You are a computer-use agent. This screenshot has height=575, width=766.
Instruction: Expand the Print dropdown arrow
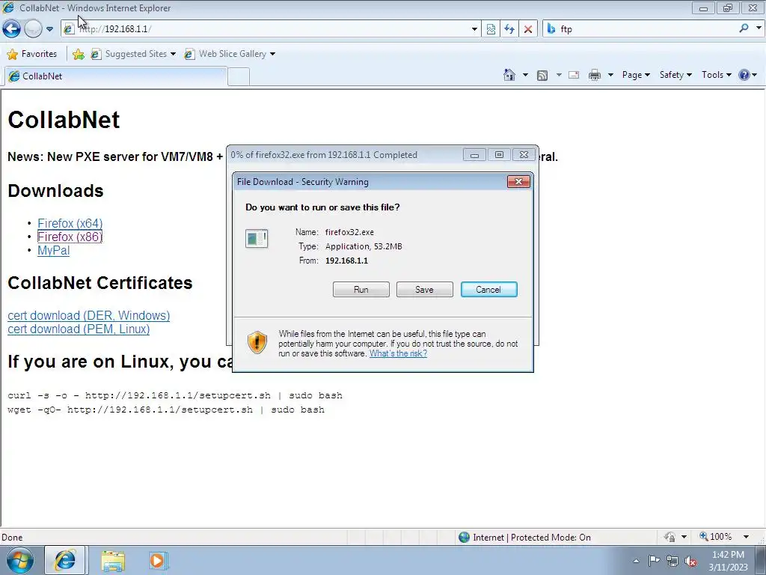[610, 75]
